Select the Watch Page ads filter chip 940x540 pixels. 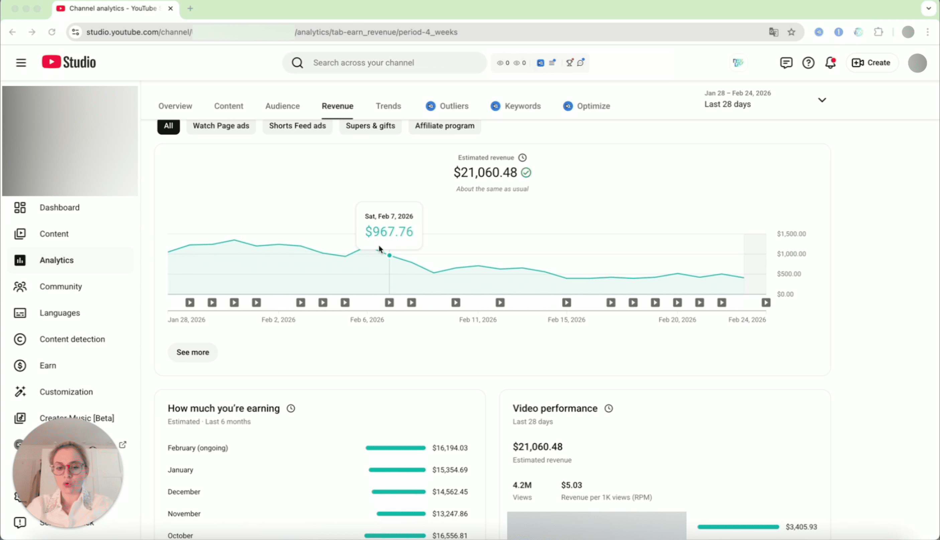pyautogui.click(x=221, y=126)
